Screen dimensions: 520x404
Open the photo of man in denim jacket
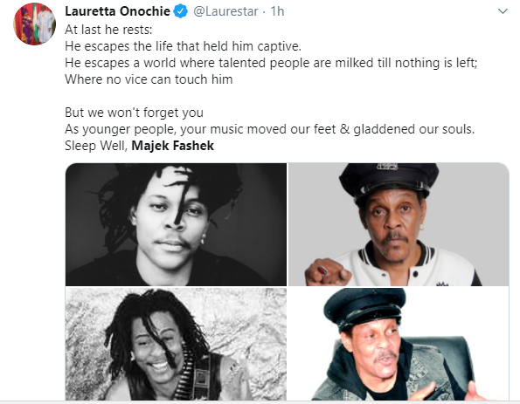click(x=399, y=344)
